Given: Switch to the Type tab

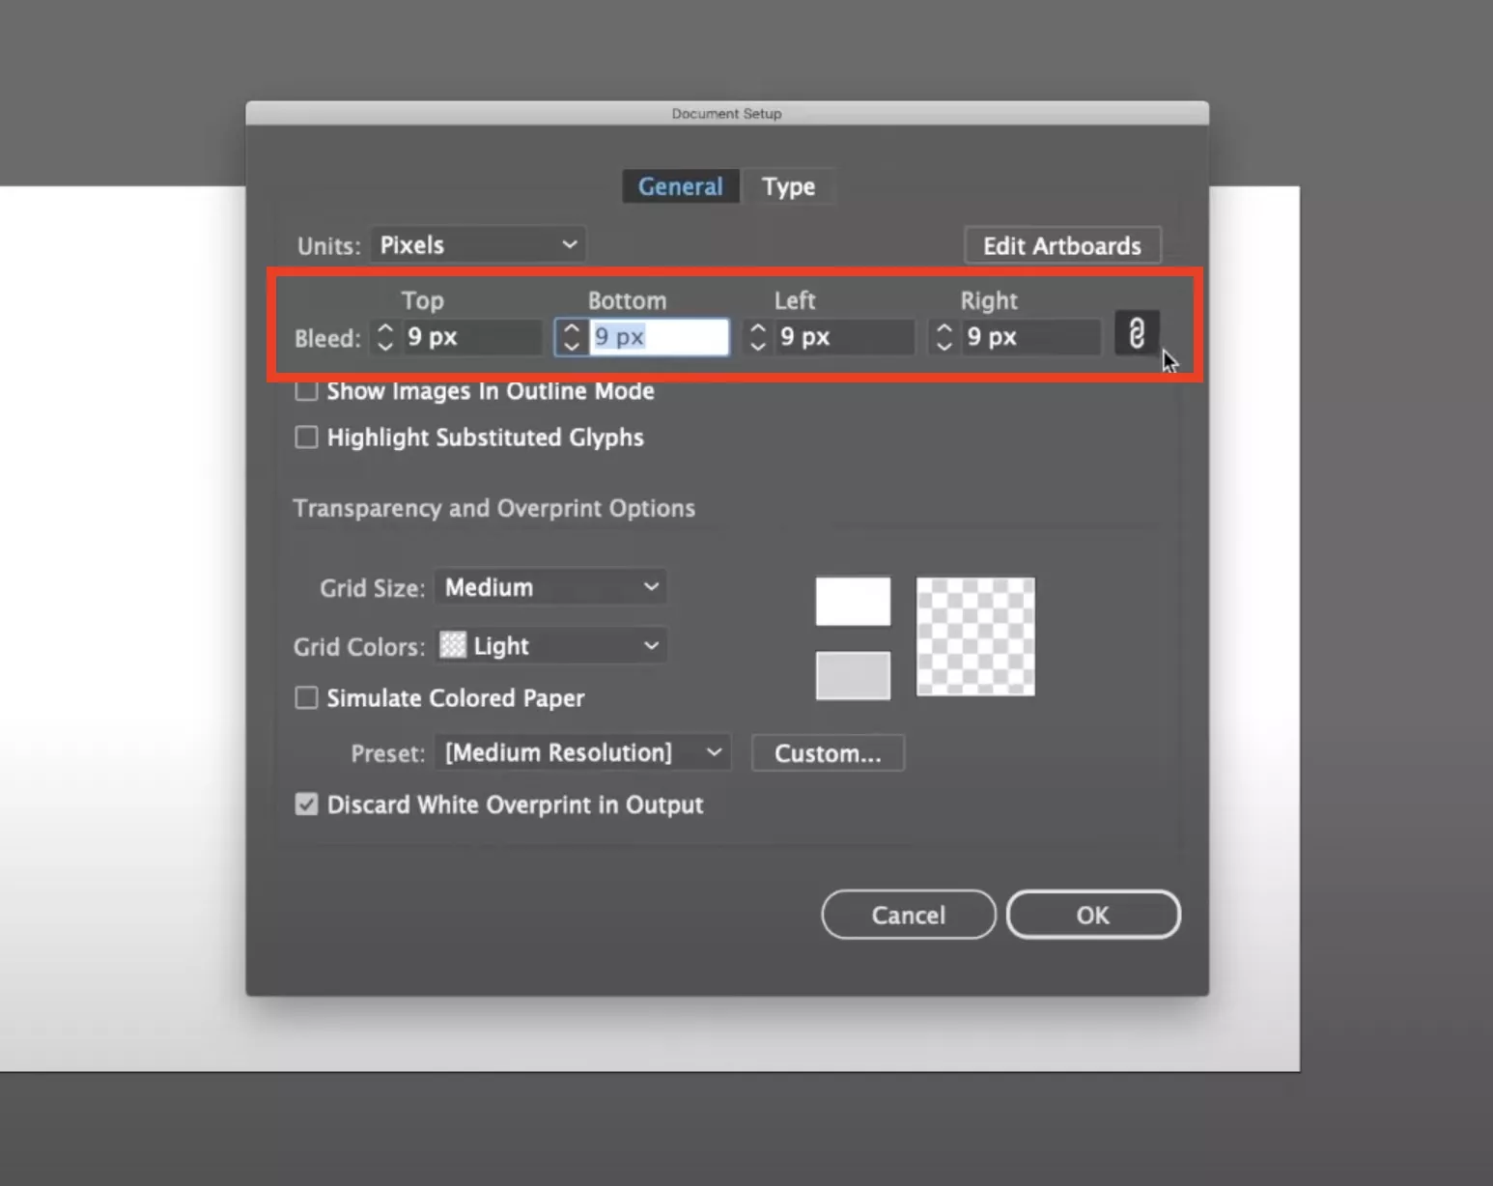Looking at the screenshot, I should pos(788,186).
